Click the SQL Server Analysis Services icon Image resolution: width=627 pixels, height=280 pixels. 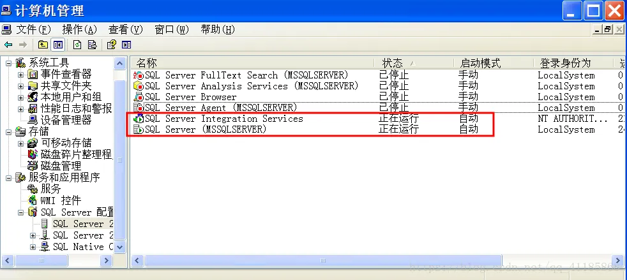pyautogui.click(x=139, y=86)
